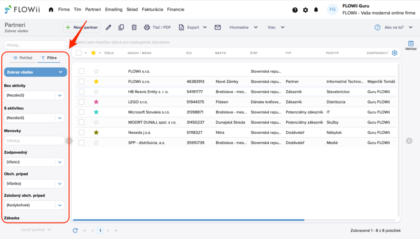Image resolution: width=420 pixels, height=239 pixels.
Task: Open the Partneri menu
Action: pyautogui.click(x=93, y=10)
